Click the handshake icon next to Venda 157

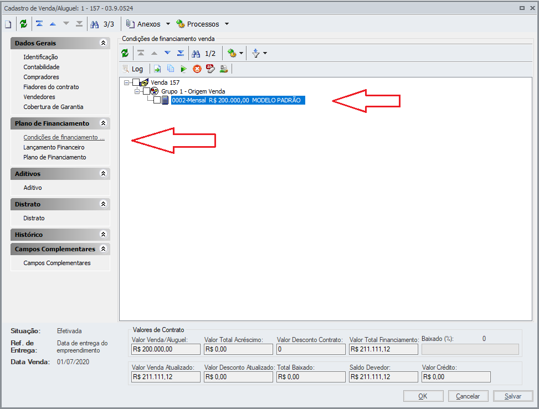[145, 82]
